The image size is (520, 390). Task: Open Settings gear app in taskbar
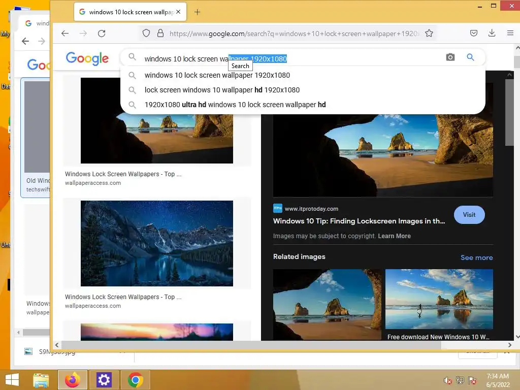tap(104, 380)
